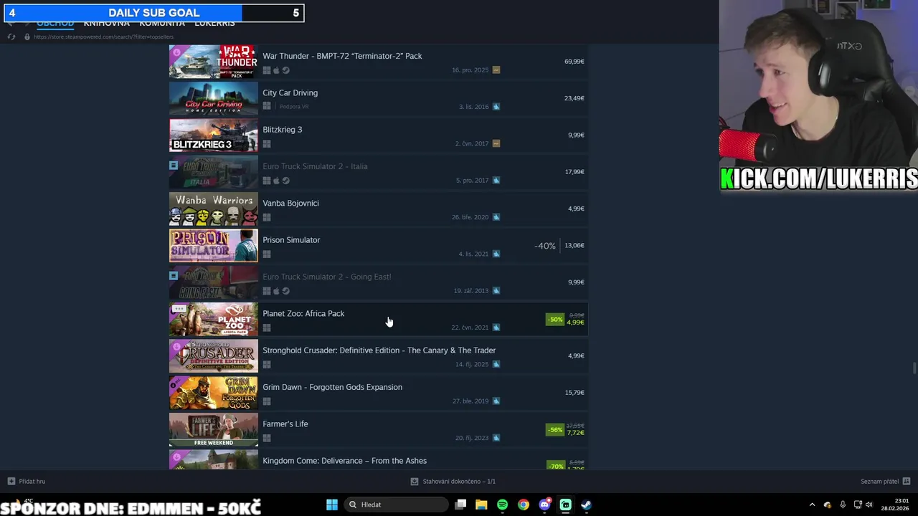The width and height of the screenshot is (918, 516).
Task: Click review thumbs icon on Farmer's Life row
Action: (496, 438)
